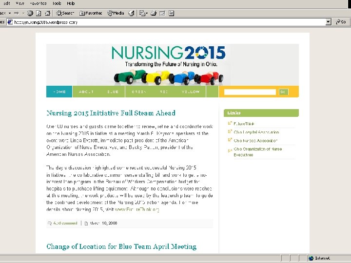Print the page with the printer icon

(x=154, y=13)
